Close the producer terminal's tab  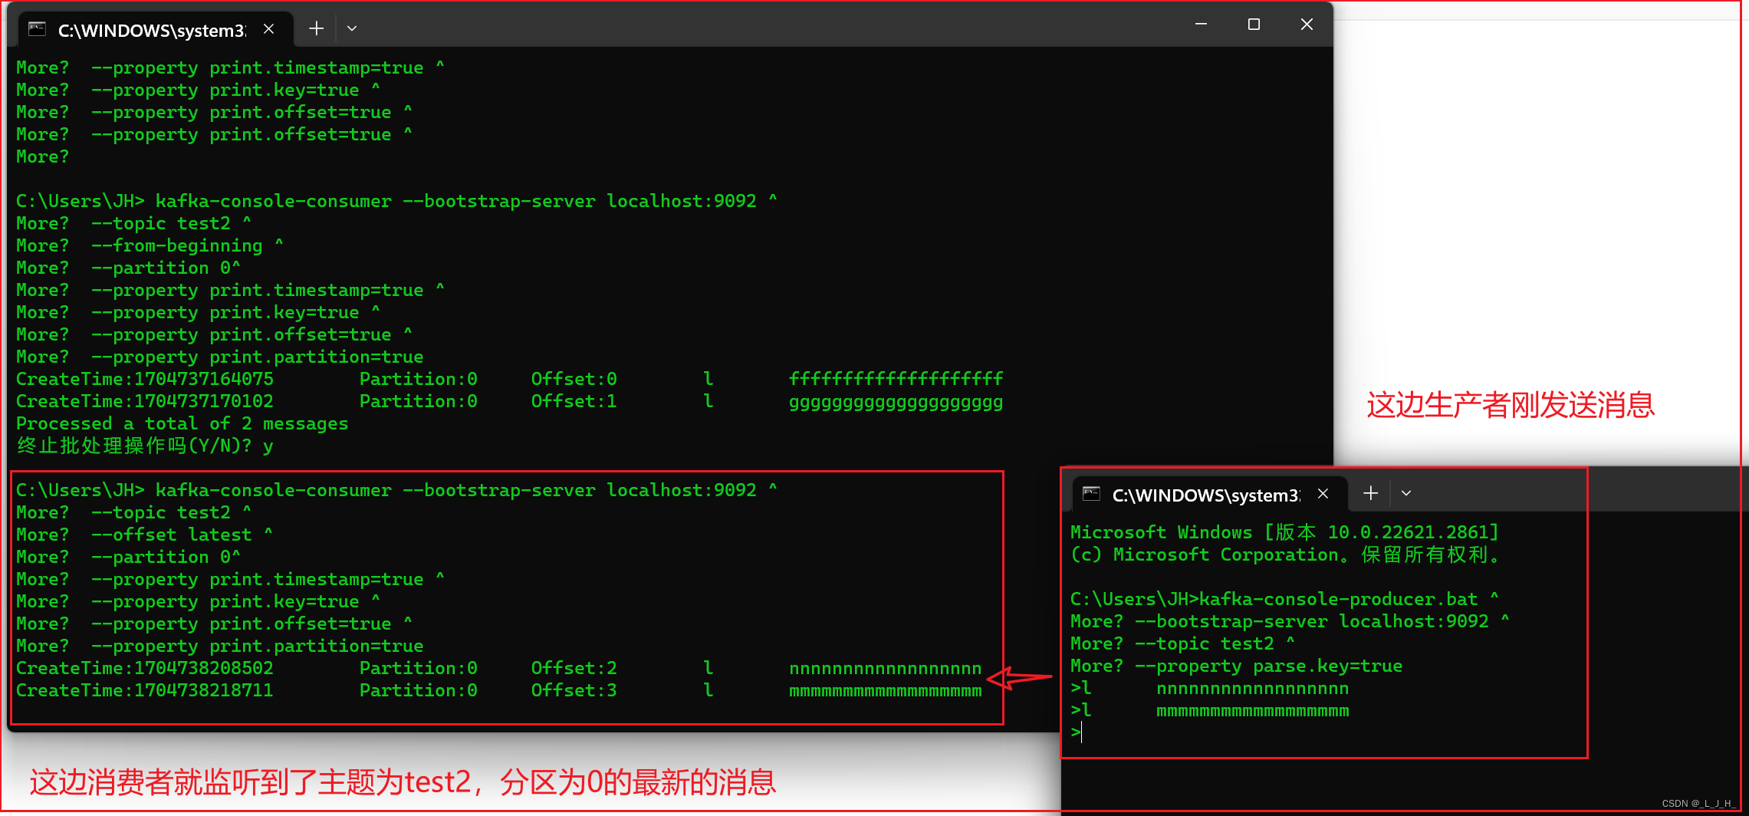[1323, 494]
